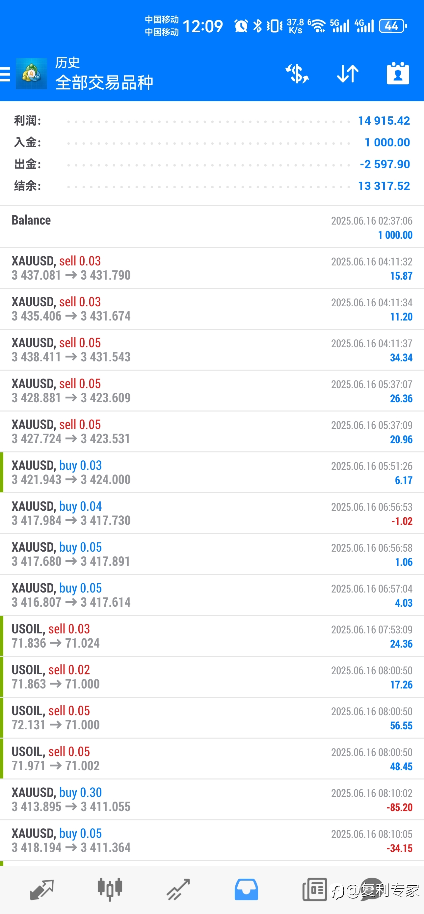Tap the MetaTrader 4 app logo
This screenshot has width=424, height=914.
point(31,74)
